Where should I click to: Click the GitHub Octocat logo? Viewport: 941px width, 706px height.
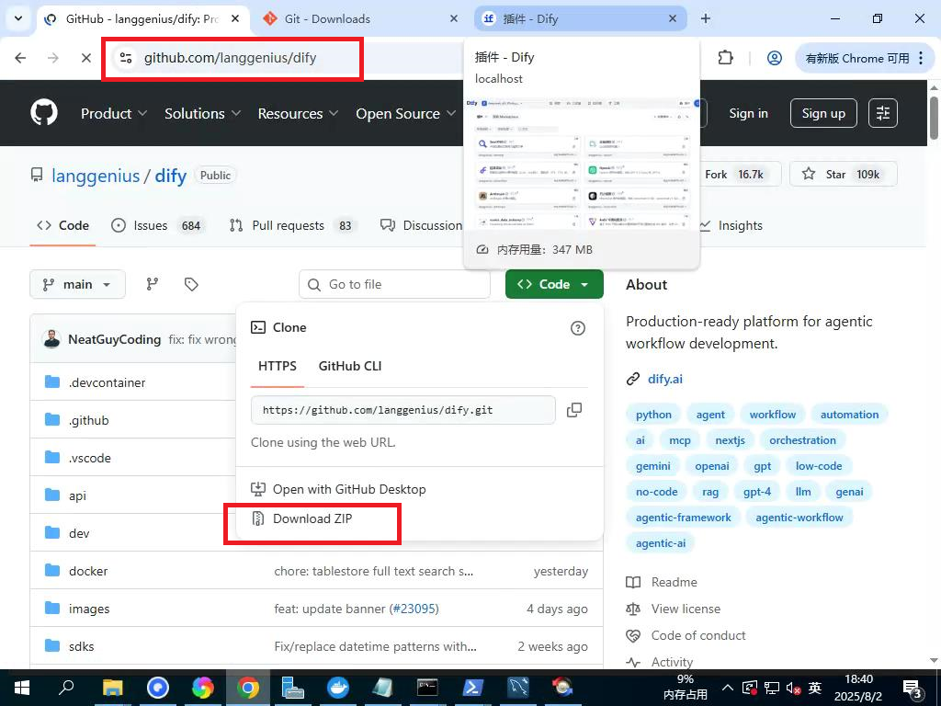coord(44,113)
